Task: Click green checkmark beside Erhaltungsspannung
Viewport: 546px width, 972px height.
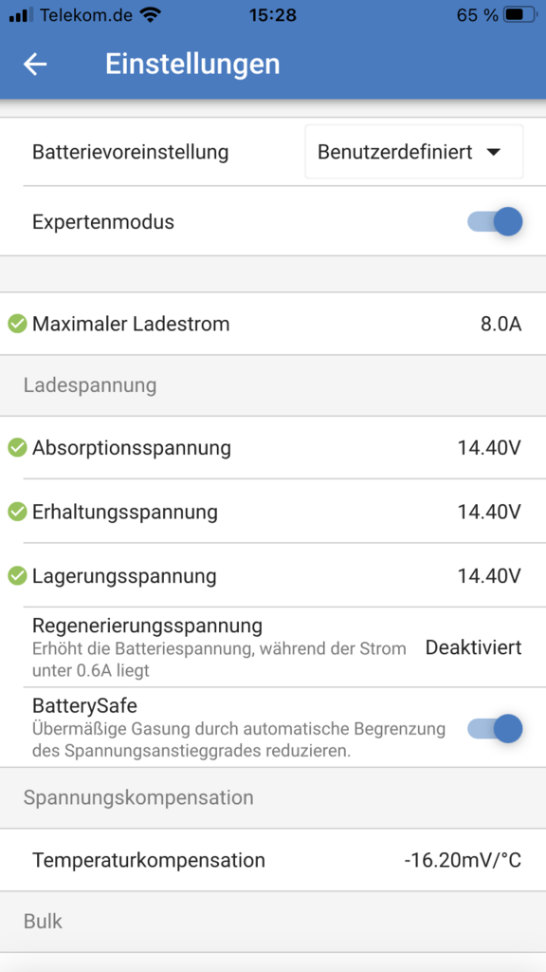Action: 17,512
